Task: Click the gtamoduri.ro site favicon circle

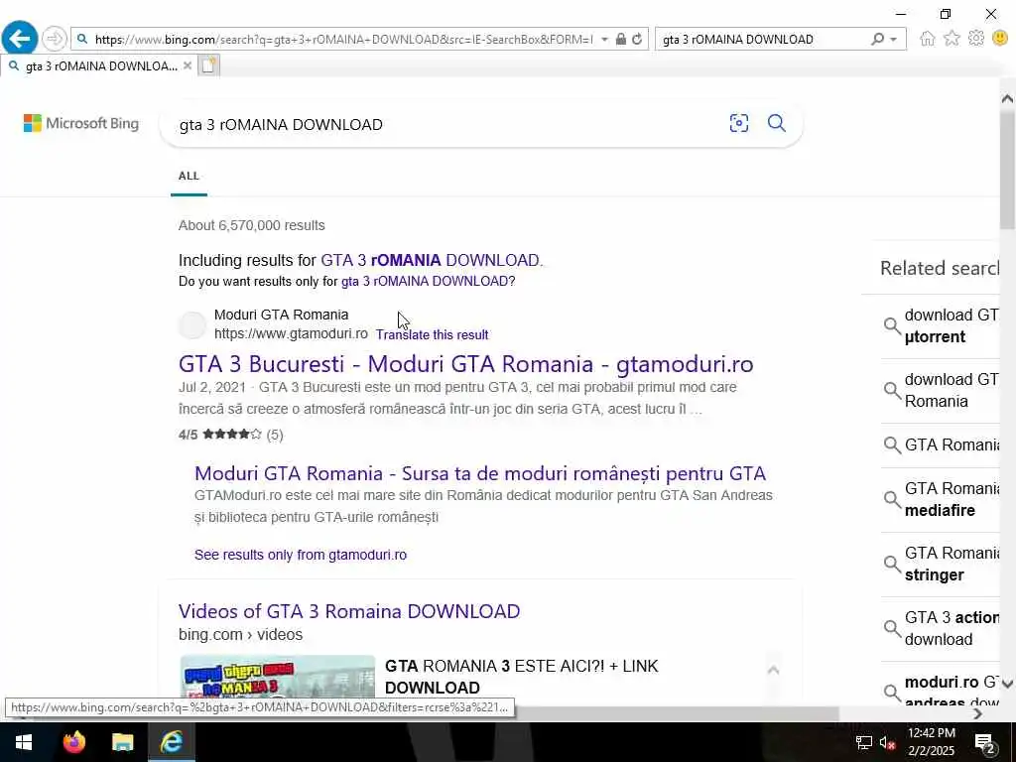Action: click(192, 324)
